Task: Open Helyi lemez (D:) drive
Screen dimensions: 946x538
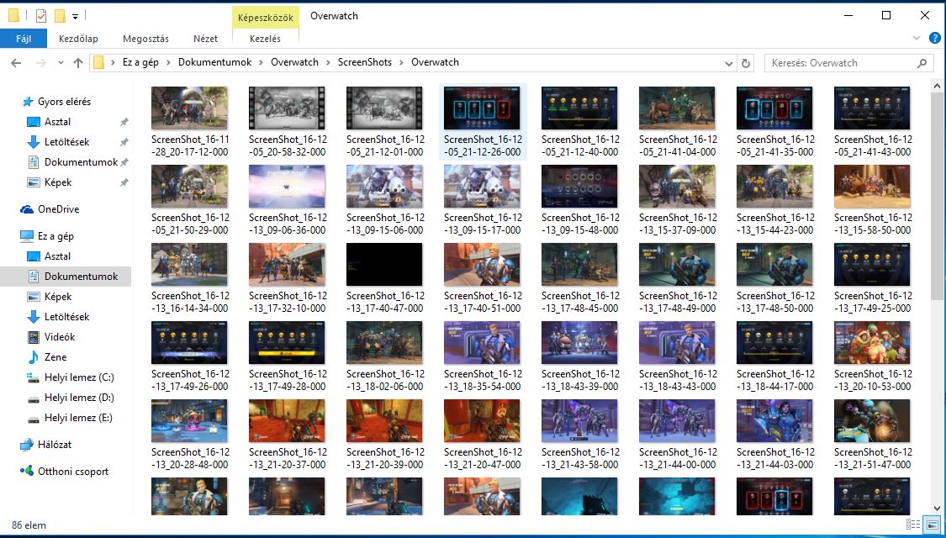Action: (79, 398)
